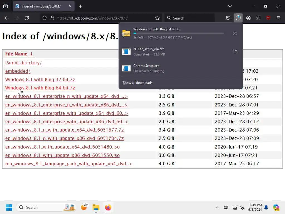Viewport: 285px width, 214px height.
Task: Bookmark this page with star icon
Action: [157, 18]
